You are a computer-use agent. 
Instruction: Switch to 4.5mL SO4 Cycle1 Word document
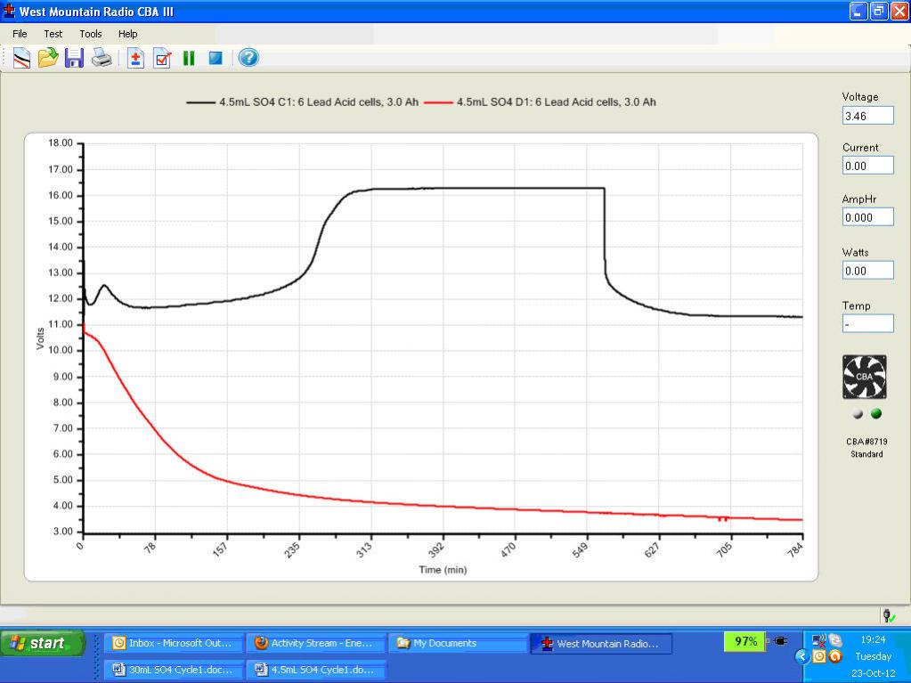[x=315, y=670]
